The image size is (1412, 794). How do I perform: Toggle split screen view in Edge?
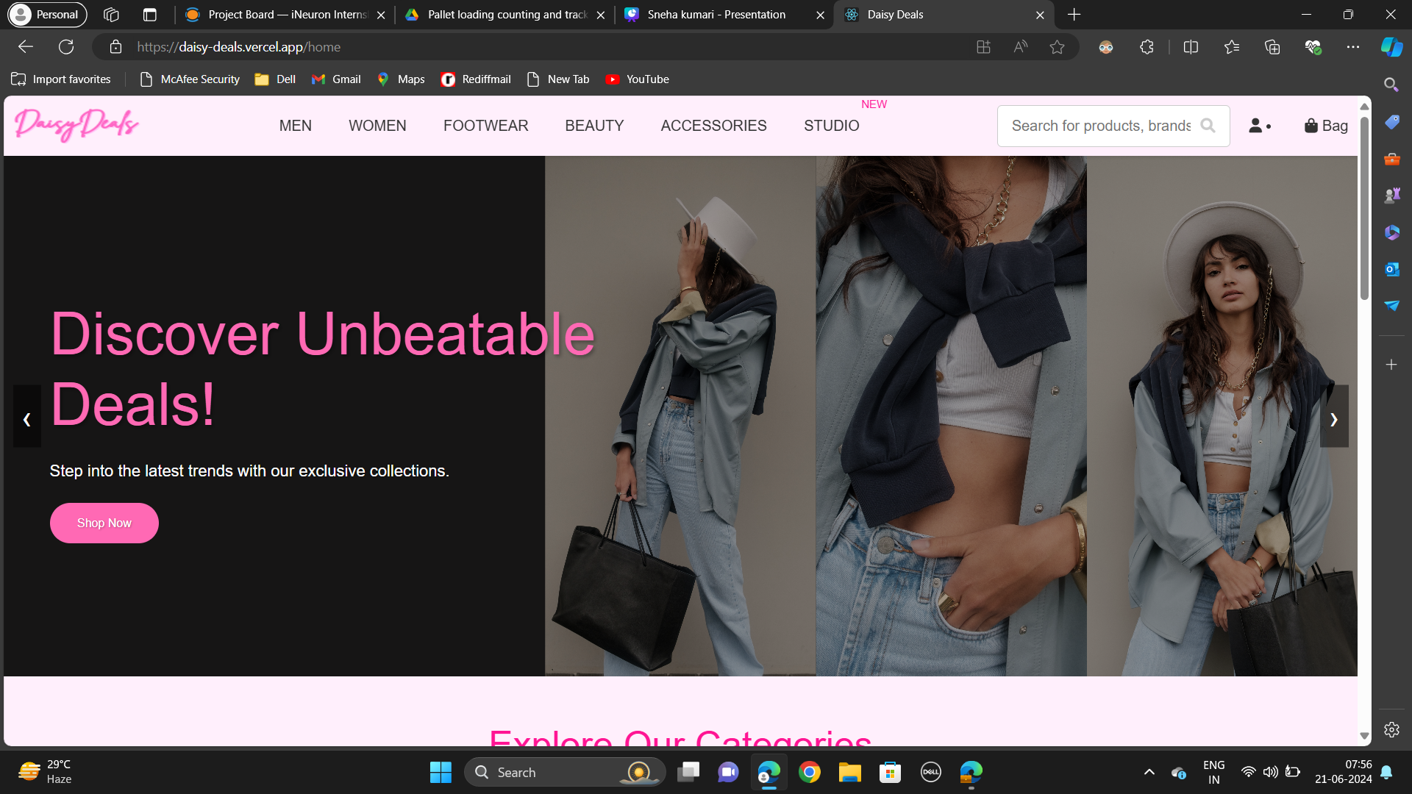[x=1191, y=47]
